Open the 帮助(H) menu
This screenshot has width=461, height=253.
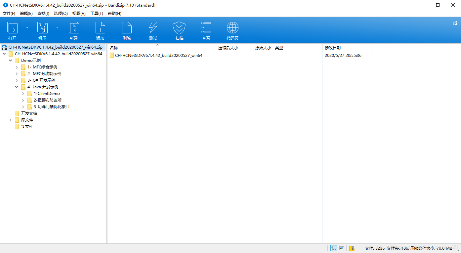[x=114, y=14]
